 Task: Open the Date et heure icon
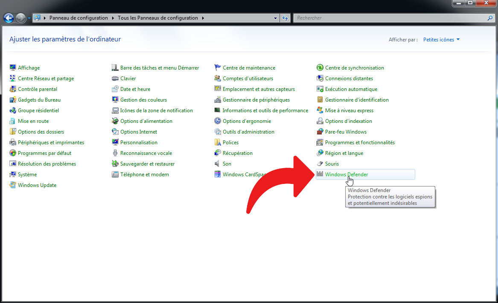(x=115, y=89)
